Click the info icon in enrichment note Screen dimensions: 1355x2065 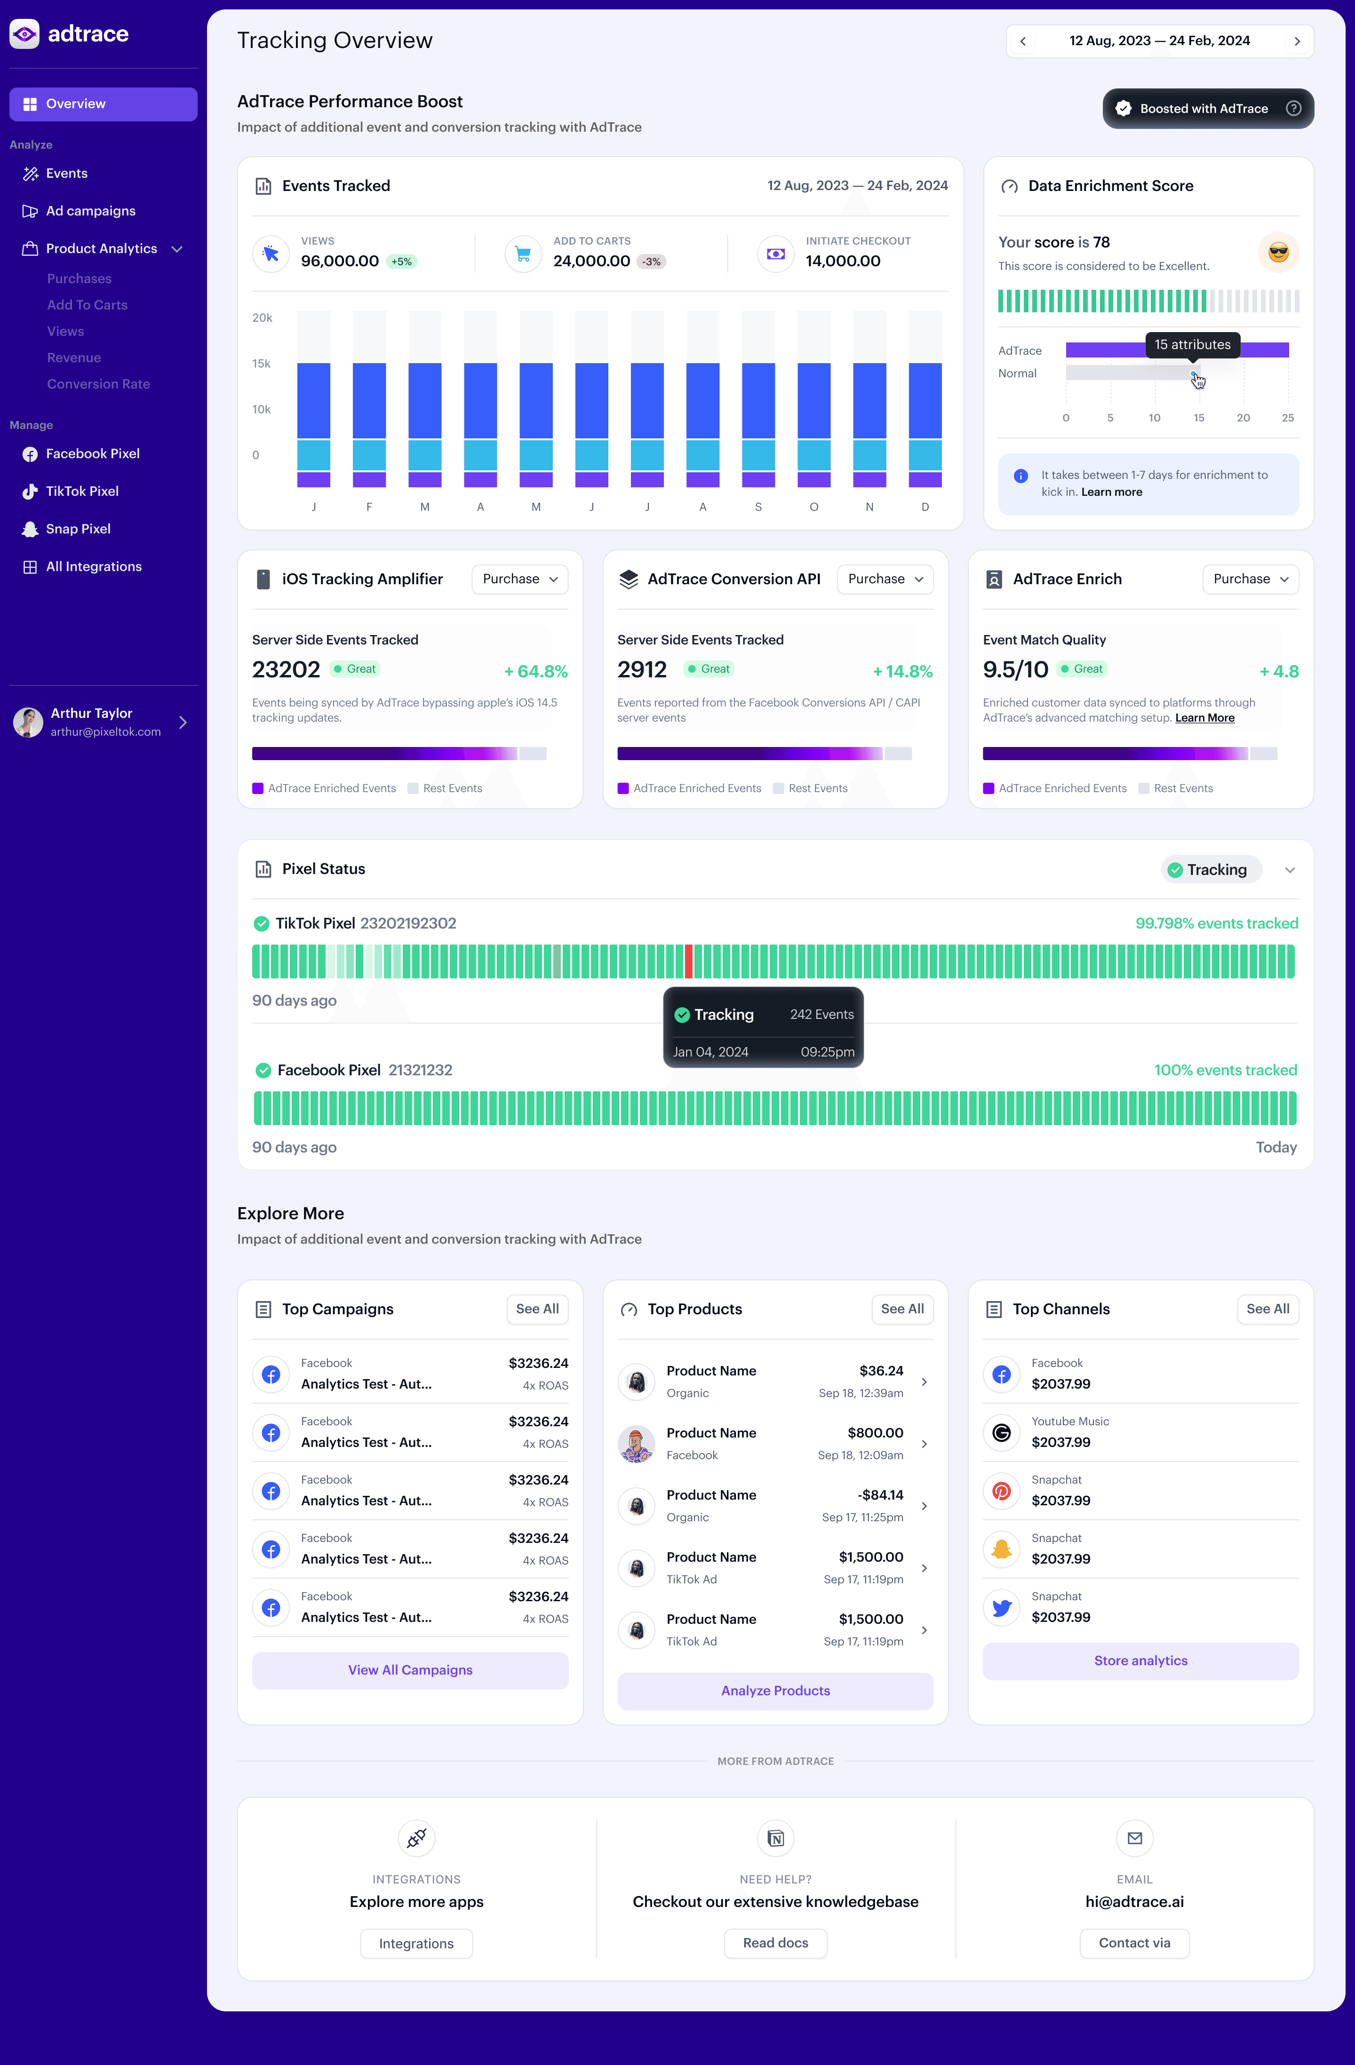point(1021,476)
